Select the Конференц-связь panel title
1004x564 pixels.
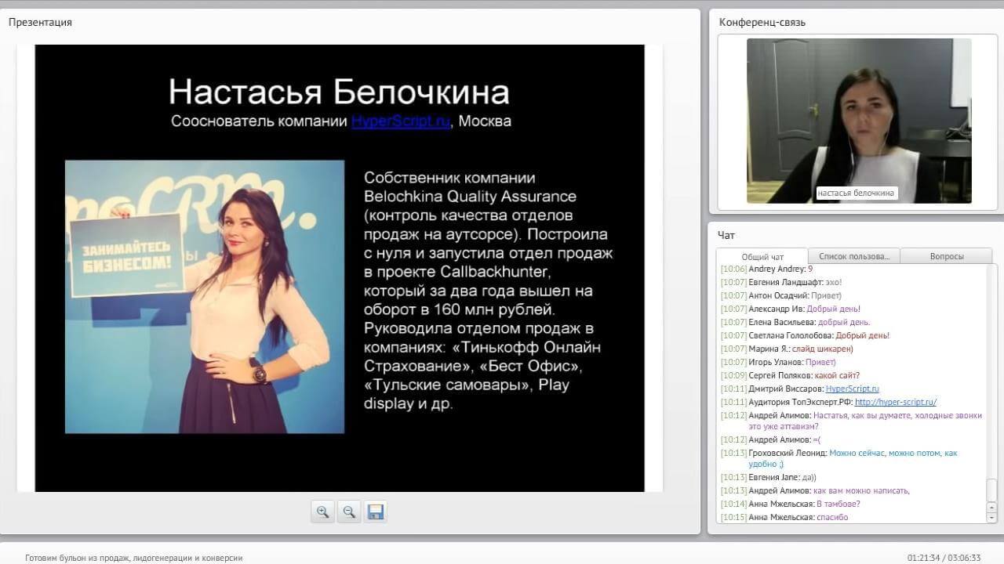762,22
